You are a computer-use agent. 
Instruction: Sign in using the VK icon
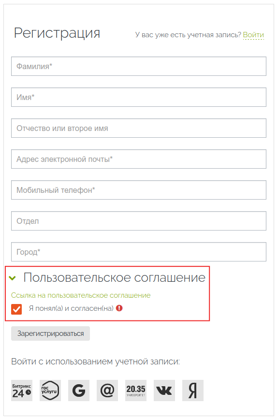coord(164,390)
